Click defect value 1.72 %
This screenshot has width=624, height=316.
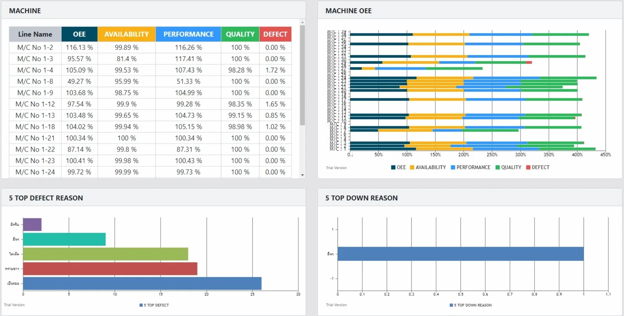point(275,70)
